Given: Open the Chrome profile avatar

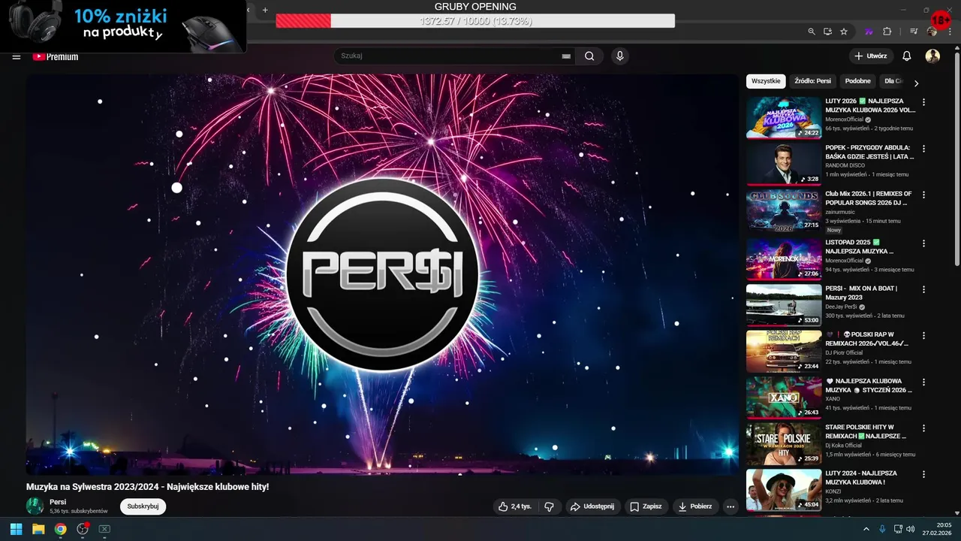Looking at the screenshot, I should pyautogui.click(x=932, y=32).
